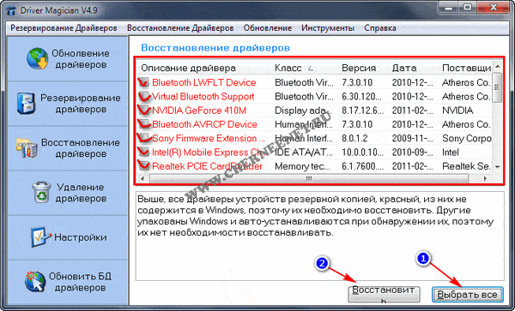Screen dimensions: 515x311
Task: Uncheck Virtual Bluetooth Support driver
Action: 143,96
